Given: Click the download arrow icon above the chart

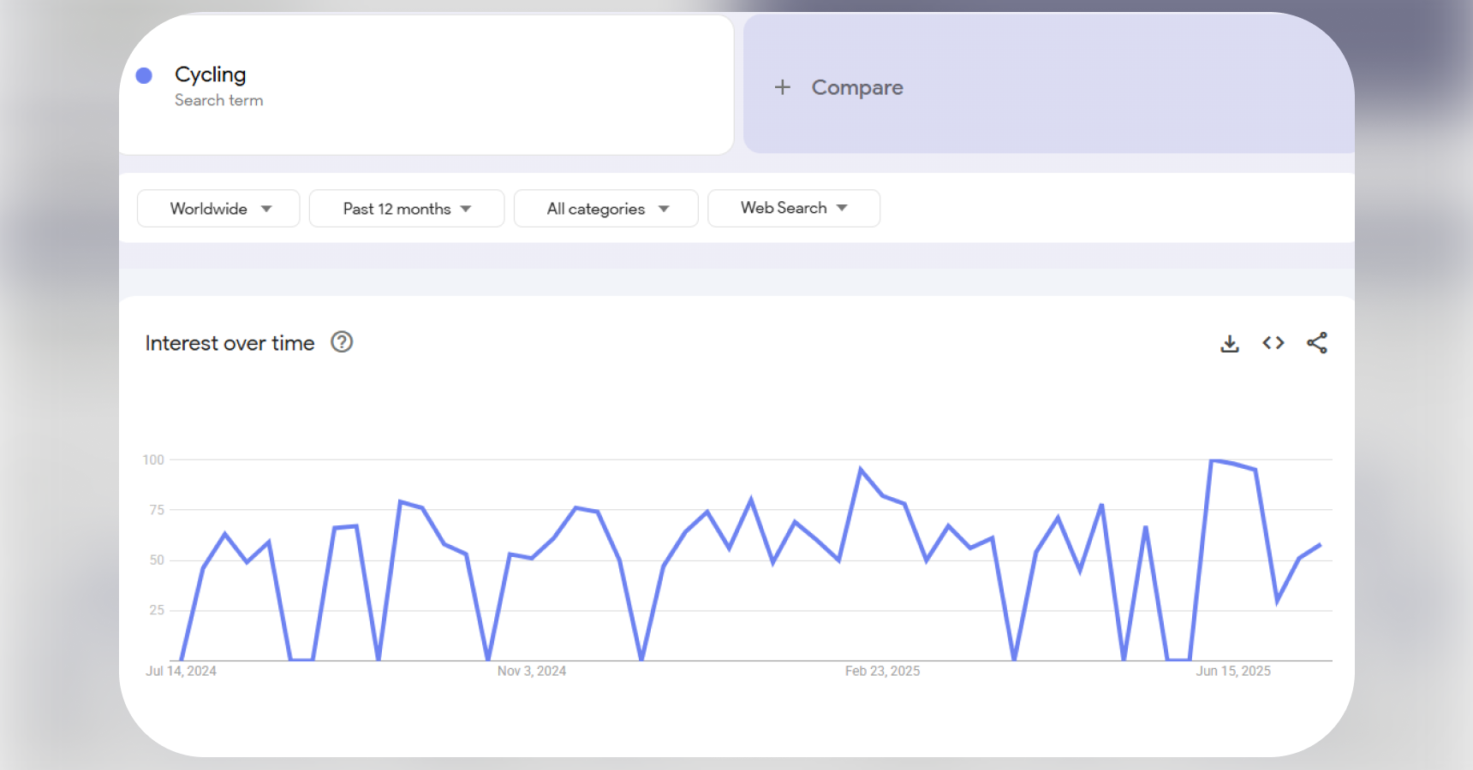Looking at the screenshot, I should [1230, 342].
